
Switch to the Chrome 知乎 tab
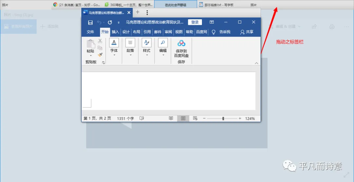pos(77,5)
